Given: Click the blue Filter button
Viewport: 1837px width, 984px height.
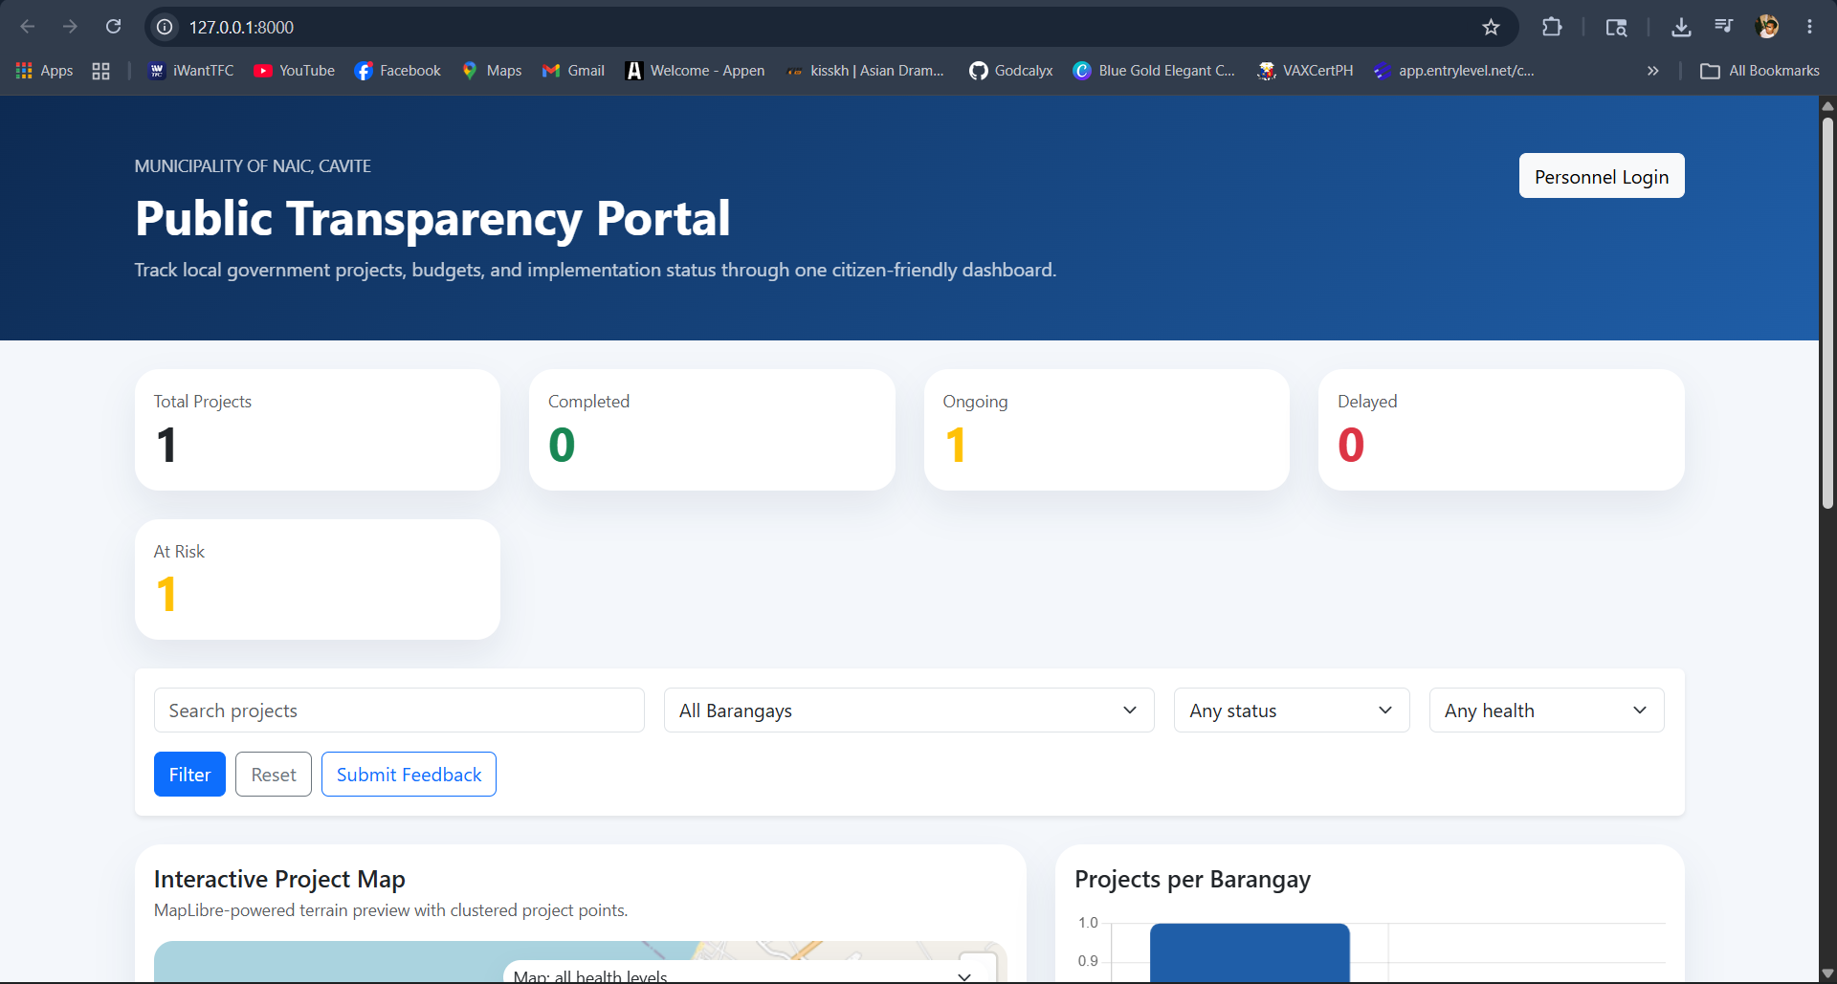Looking at the screenshot, I should pos(189,775).
